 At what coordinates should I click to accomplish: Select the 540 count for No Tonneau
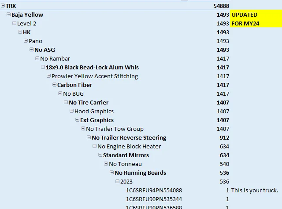pos(224,164)
